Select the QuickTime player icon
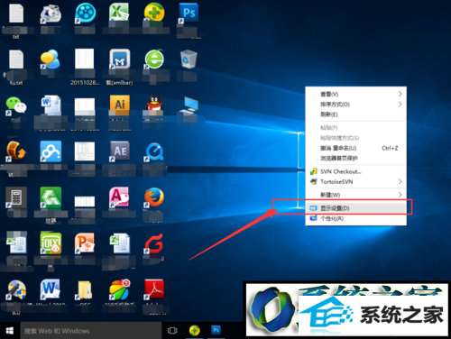451x339 pixels. (x=154, y=151)
